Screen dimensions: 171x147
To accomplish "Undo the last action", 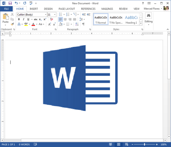I will 16,3.
